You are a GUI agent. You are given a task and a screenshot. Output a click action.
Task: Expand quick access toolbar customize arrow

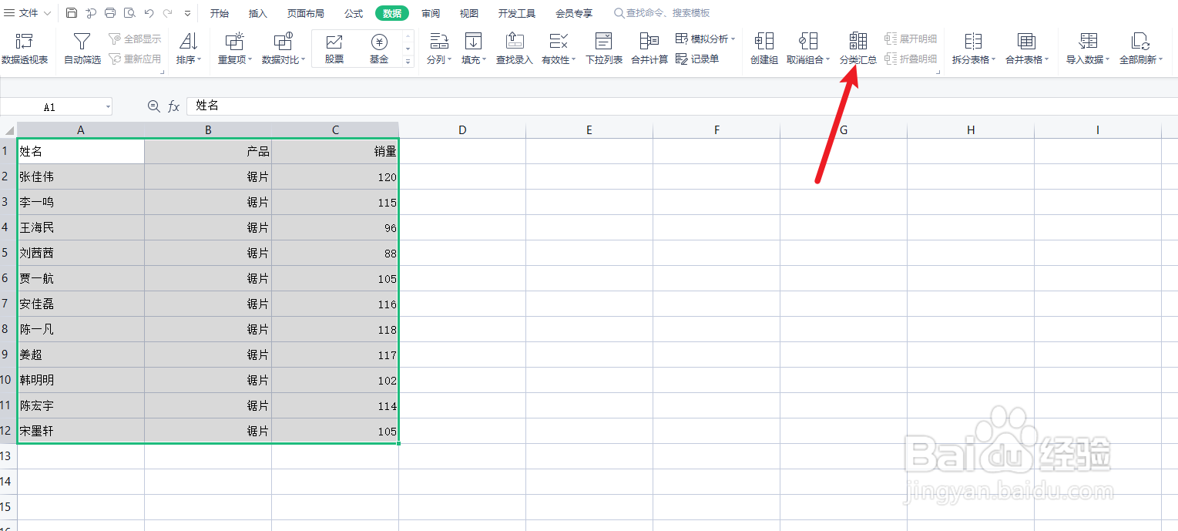[187, 13]
